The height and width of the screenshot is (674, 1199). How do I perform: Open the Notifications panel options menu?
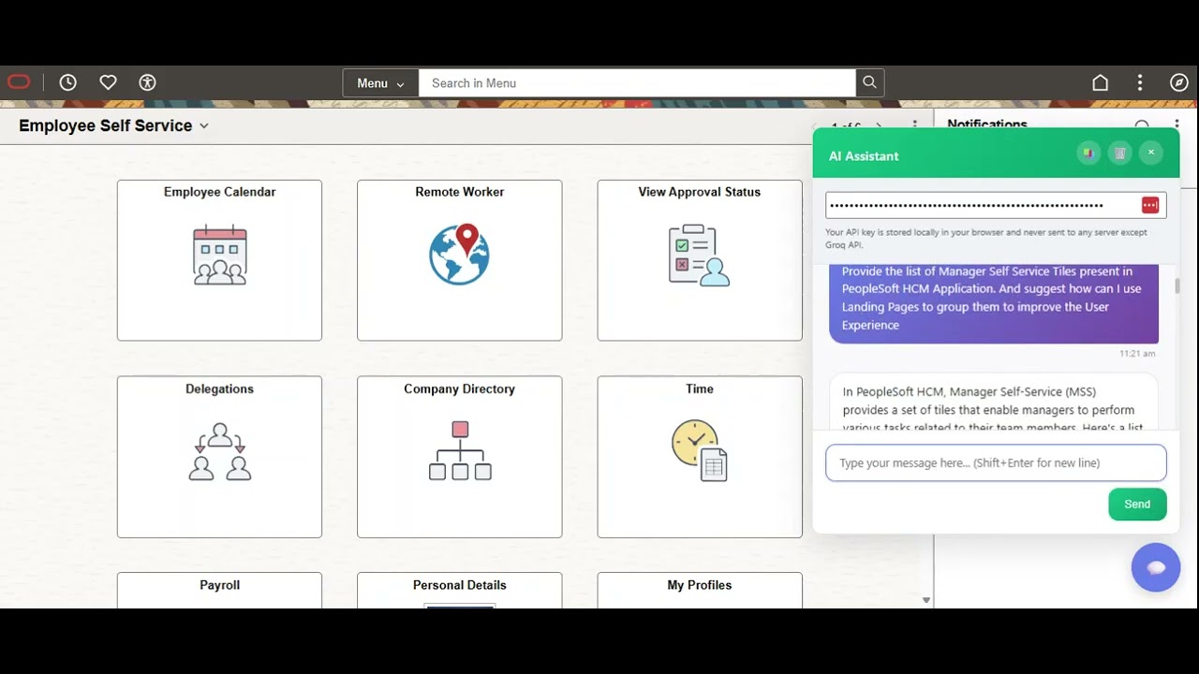pyautogui.click(x=1177, y=125)
